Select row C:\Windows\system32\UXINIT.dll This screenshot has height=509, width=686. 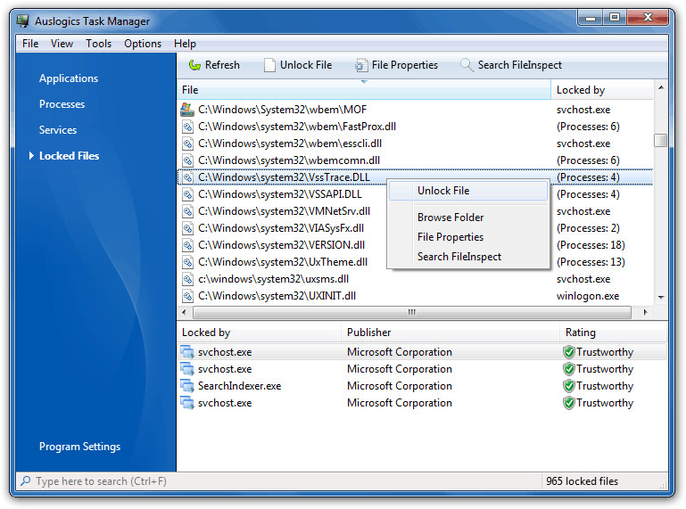click(x=415, y=296)
